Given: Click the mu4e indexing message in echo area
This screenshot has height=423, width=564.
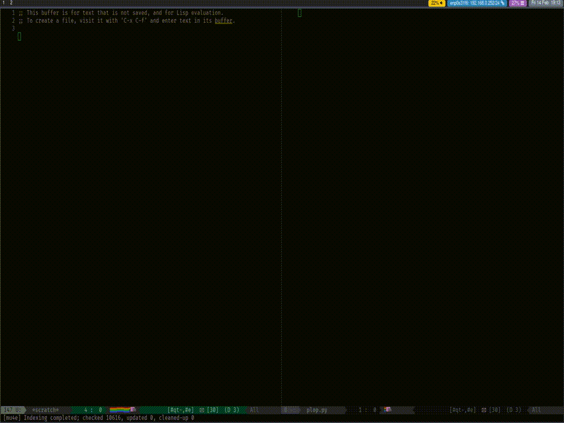Looking at the screenshot, I should 98,418.
